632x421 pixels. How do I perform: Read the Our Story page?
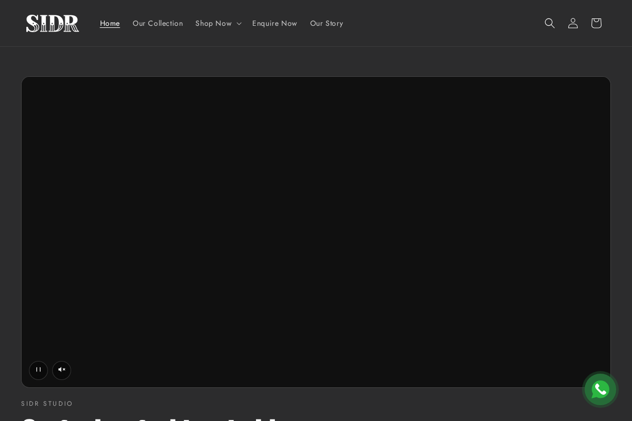point(327,23)
